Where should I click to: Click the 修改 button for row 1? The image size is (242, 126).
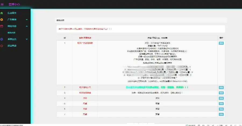point(221,43)
